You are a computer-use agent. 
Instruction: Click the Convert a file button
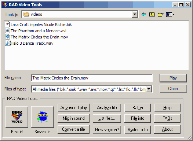pos(73,129)
